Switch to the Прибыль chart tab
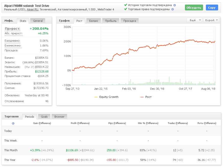Viewport: 223px width, 167px height. 111,21
